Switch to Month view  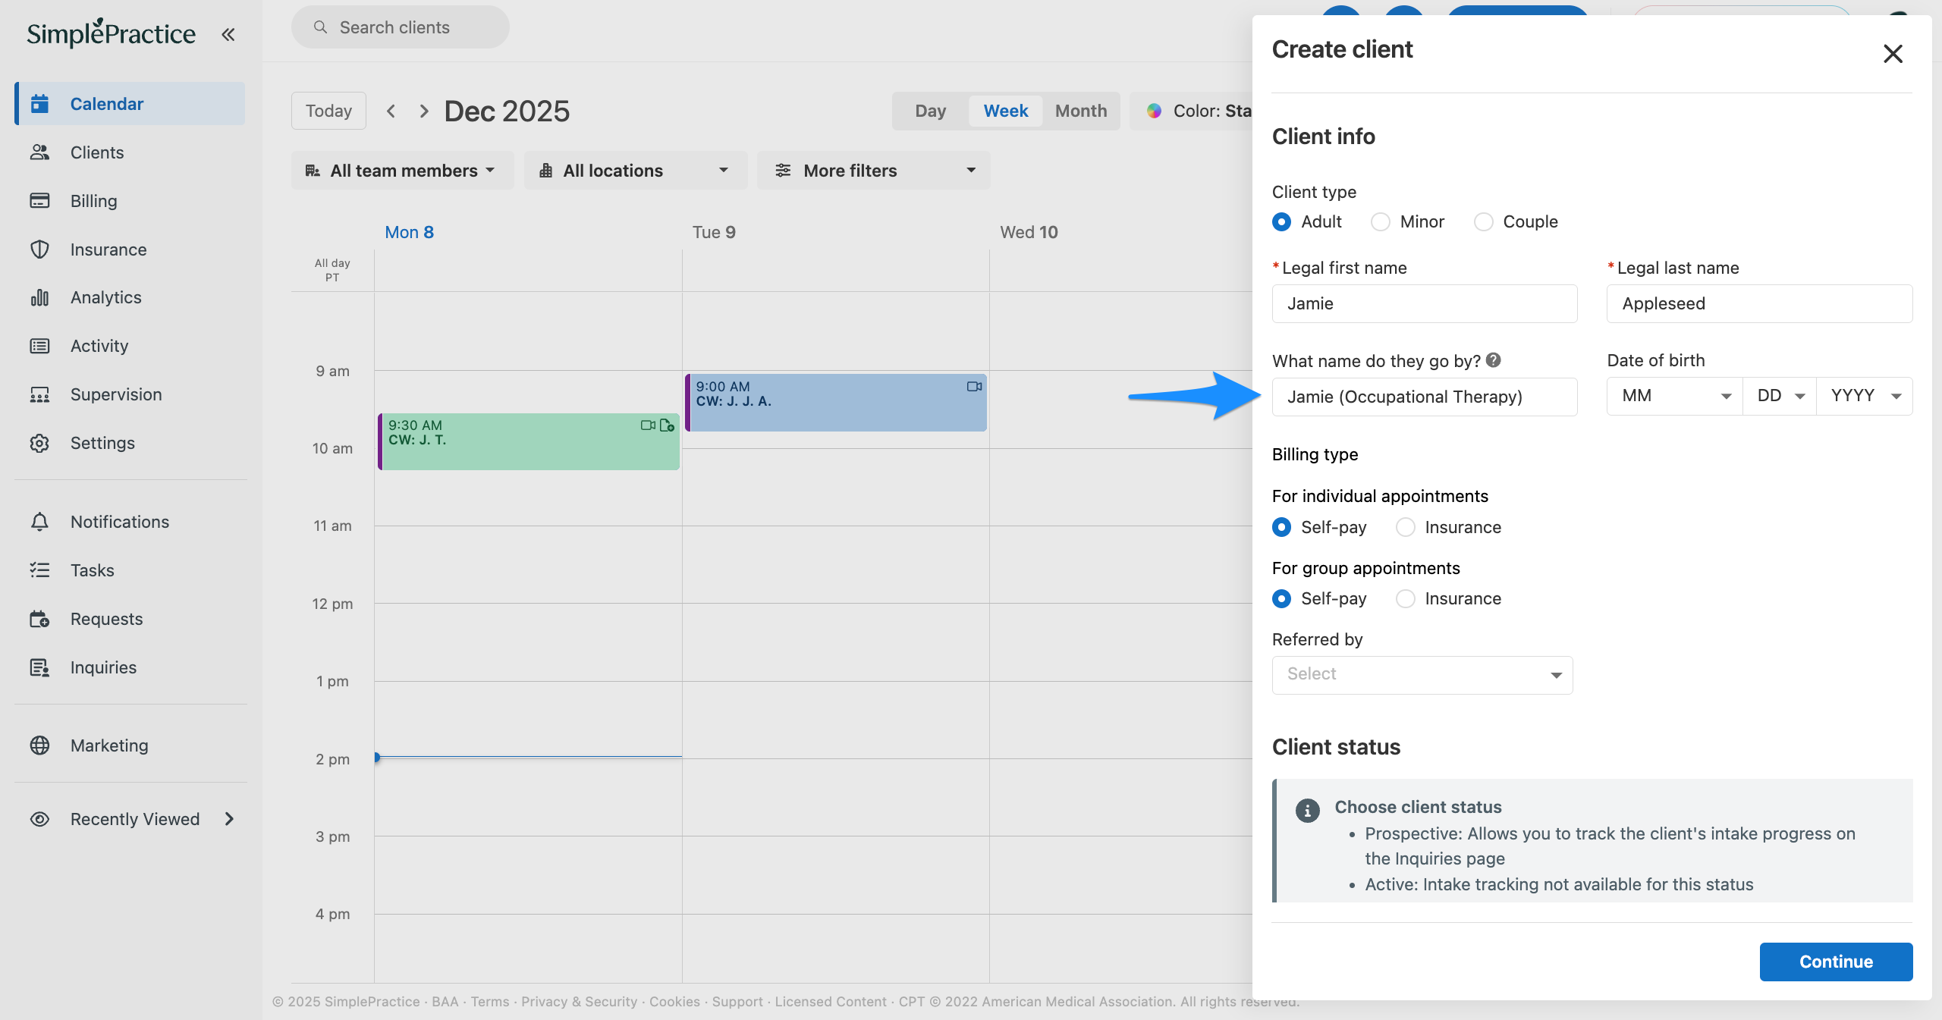(x=1080, y=111)
